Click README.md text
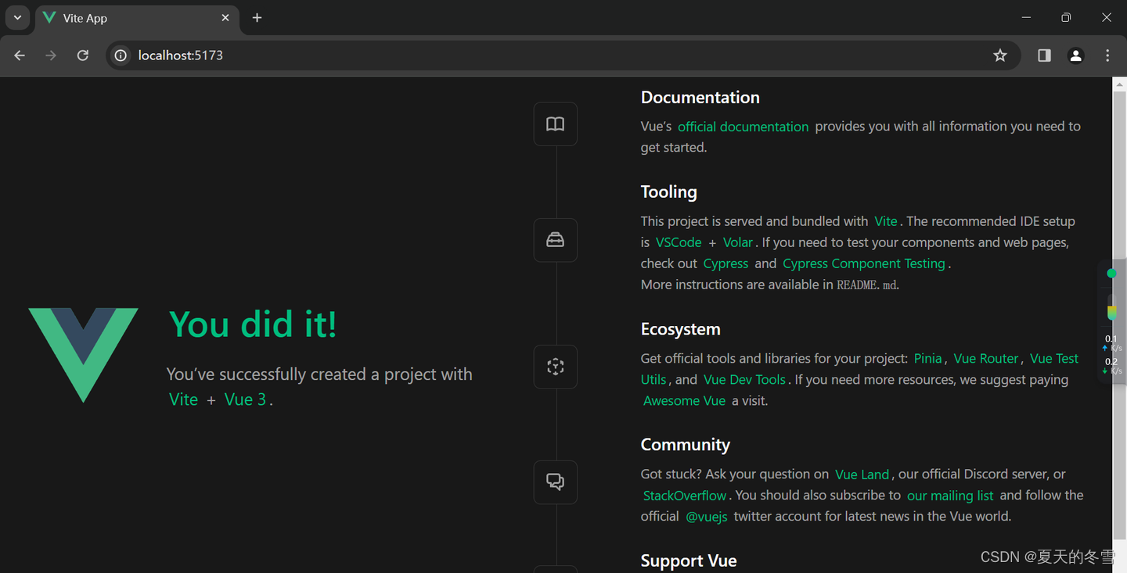The image size is (1127, 573). click(x=866, y=285)
